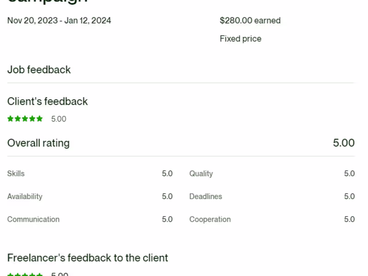Click the Deadlines rating label

206,196
